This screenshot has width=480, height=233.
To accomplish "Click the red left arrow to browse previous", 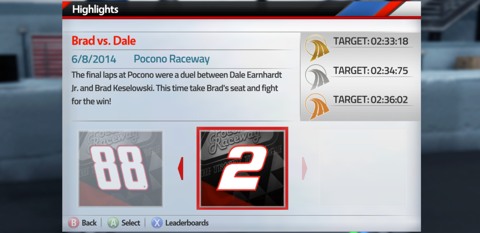I will click(181, 168).
